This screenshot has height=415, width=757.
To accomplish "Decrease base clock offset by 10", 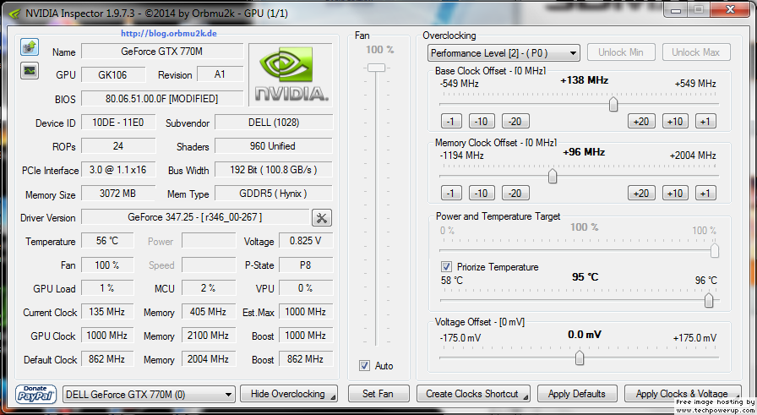I will pos(482,121).
